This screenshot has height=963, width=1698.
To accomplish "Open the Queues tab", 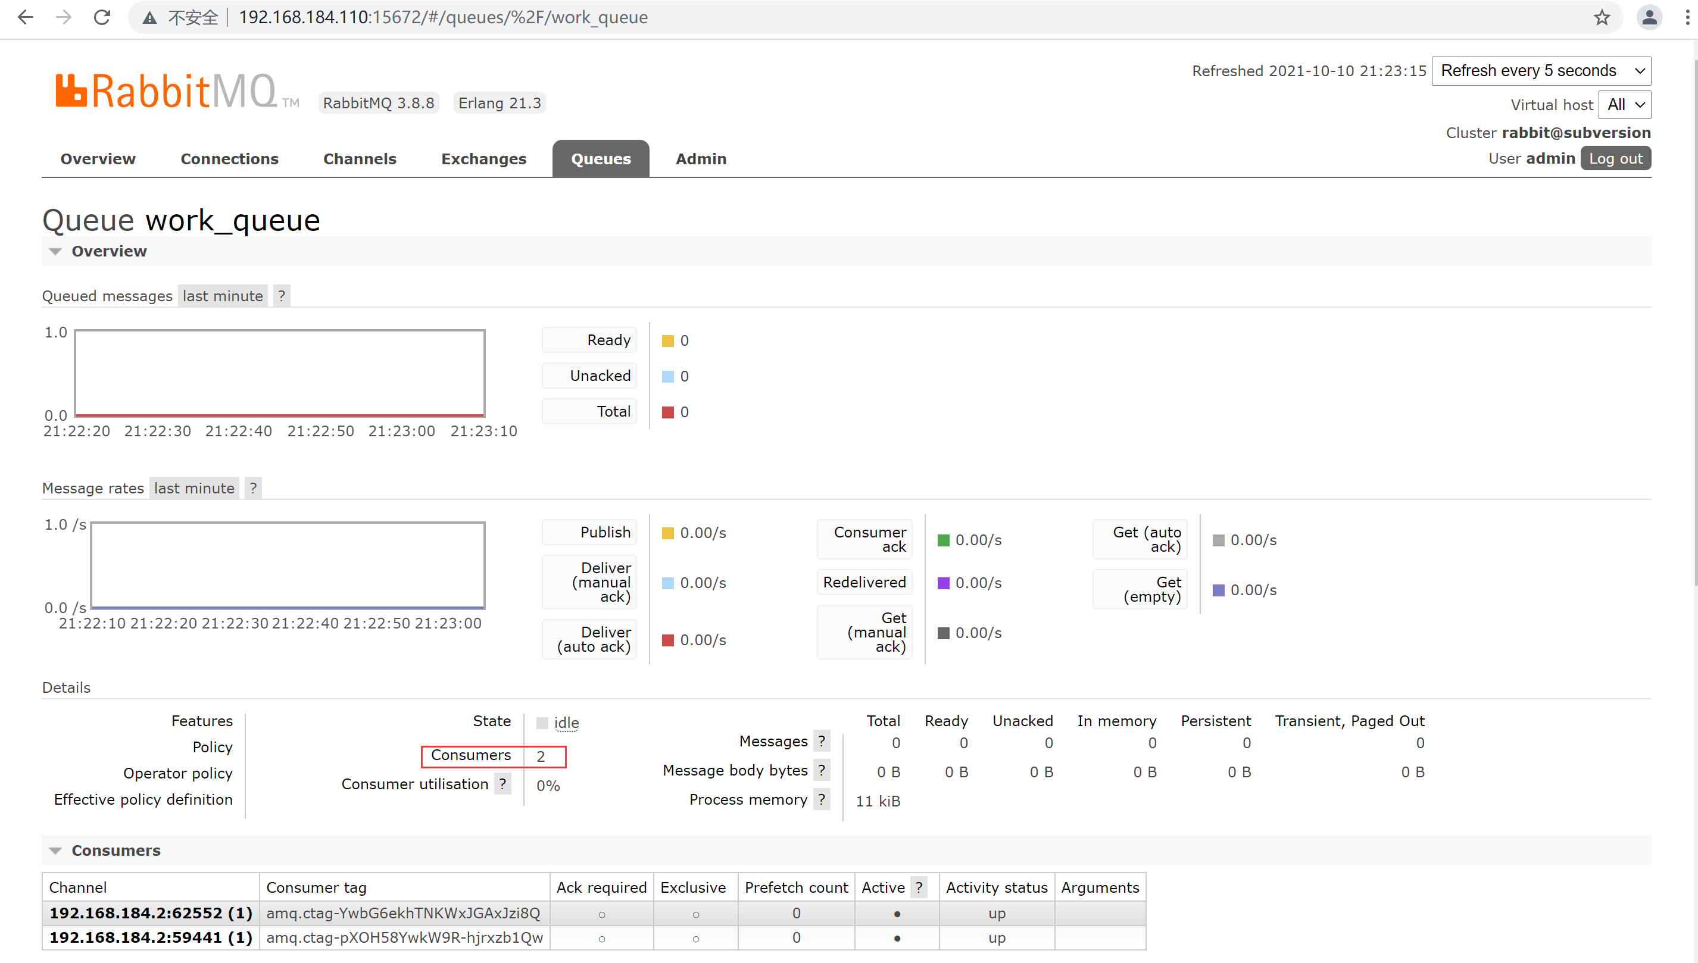I will coord(601,159).
